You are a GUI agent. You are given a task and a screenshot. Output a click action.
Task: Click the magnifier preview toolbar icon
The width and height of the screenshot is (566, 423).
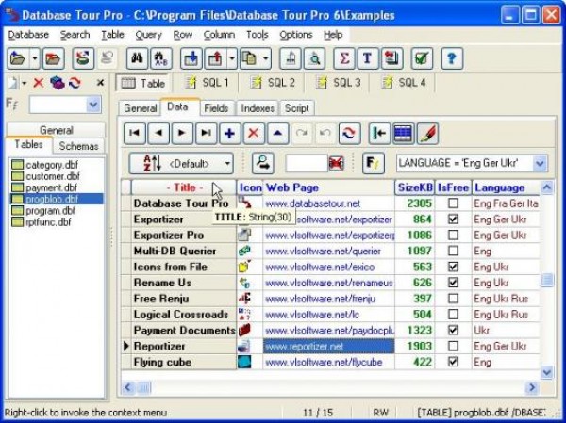pyautogui.click(x=314, y=58)
